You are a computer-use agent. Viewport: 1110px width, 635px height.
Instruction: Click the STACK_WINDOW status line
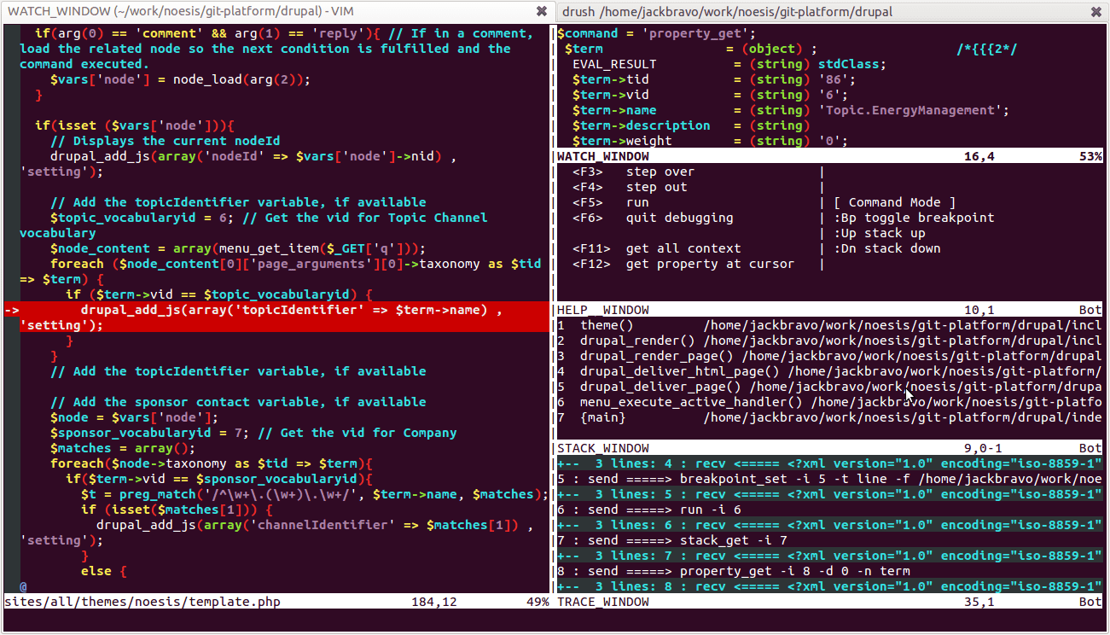click(829, 448)
